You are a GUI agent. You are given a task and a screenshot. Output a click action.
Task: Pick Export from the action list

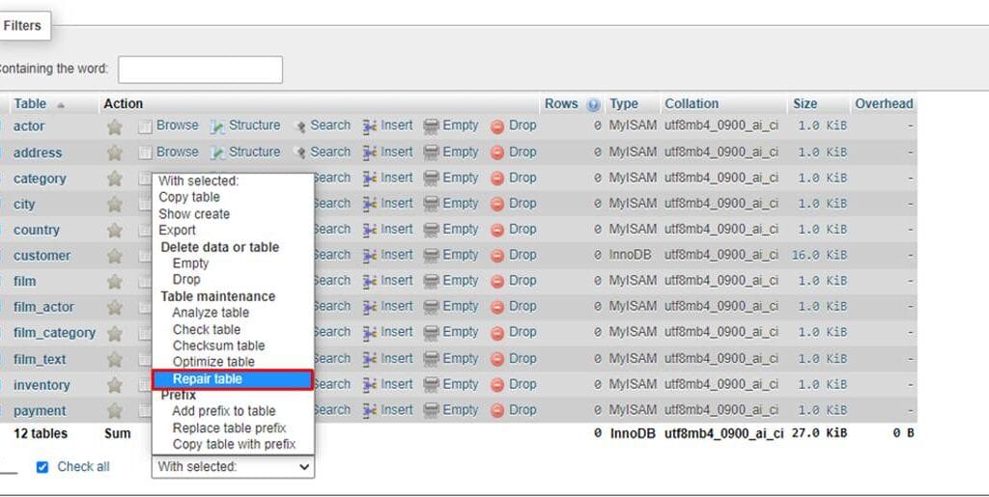pos(178,230)
